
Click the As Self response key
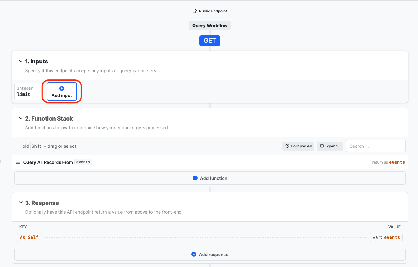[x=29, y=237]
